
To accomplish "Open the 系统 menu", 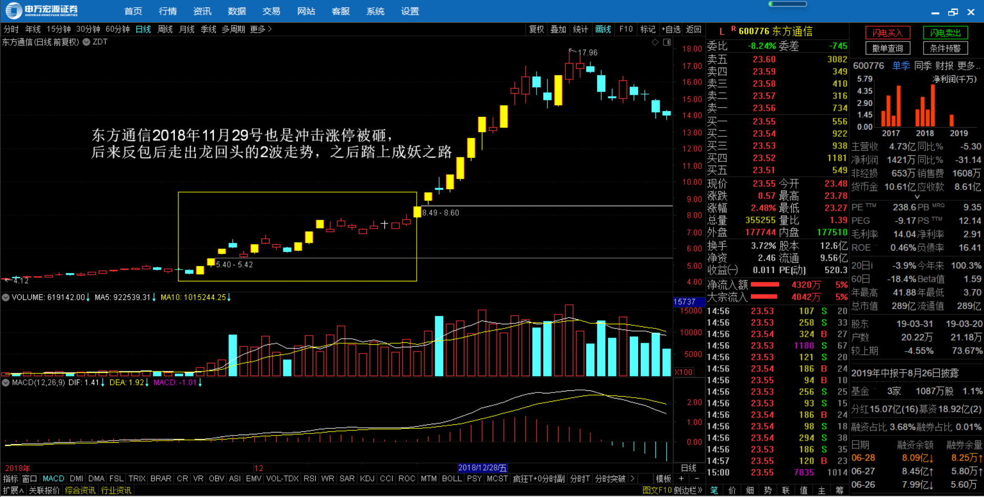I will [376, 11].
